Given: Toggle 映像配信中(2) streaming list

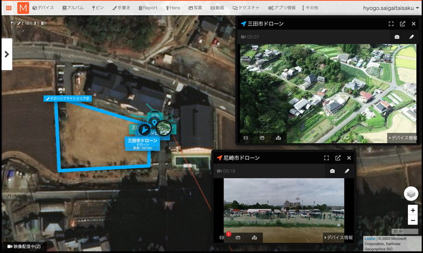Looking at the screenshot, I should [24, 246].
